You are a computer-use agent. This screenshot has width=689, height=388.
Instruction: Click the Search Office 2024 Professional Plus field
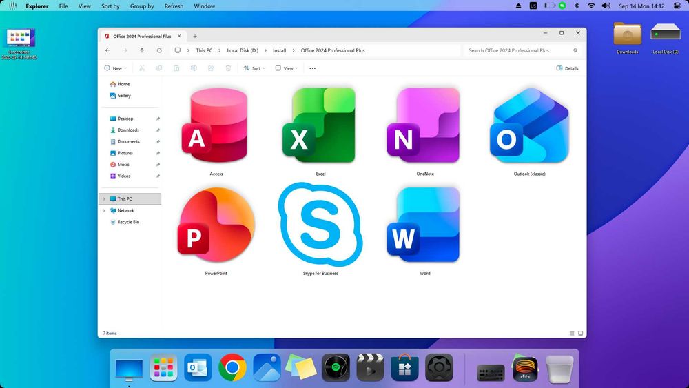522,50
